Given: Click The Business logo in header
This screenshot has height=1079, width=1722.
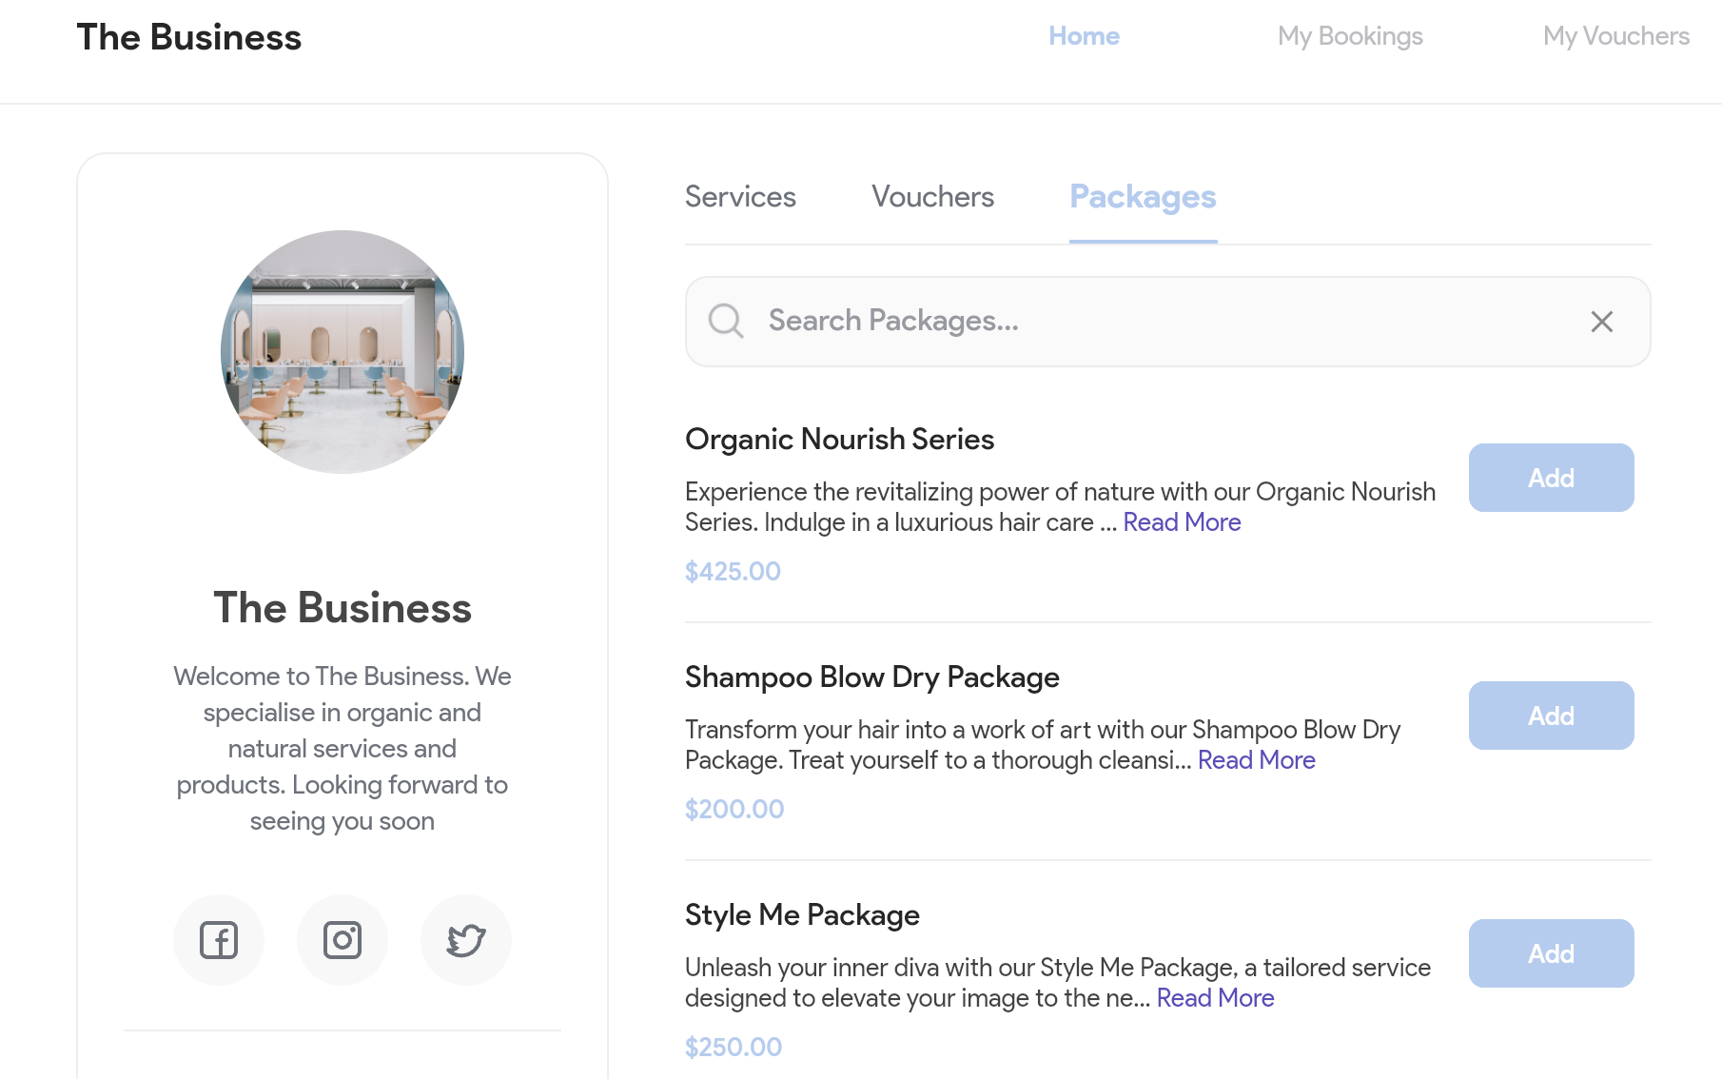Looking at the screenshot, I should [x=189, y=37].
